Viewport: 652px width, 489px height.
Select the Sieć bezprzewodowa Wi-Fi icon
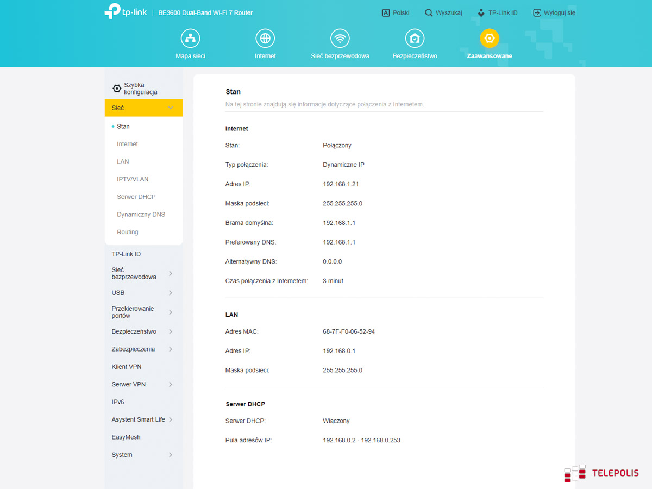point(340,39)
